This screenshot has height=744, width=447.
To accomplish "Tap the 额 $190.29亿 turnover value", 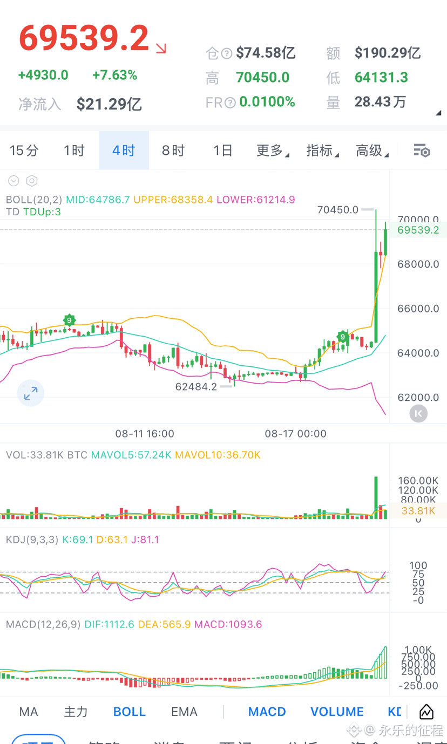I will point(388,53).
